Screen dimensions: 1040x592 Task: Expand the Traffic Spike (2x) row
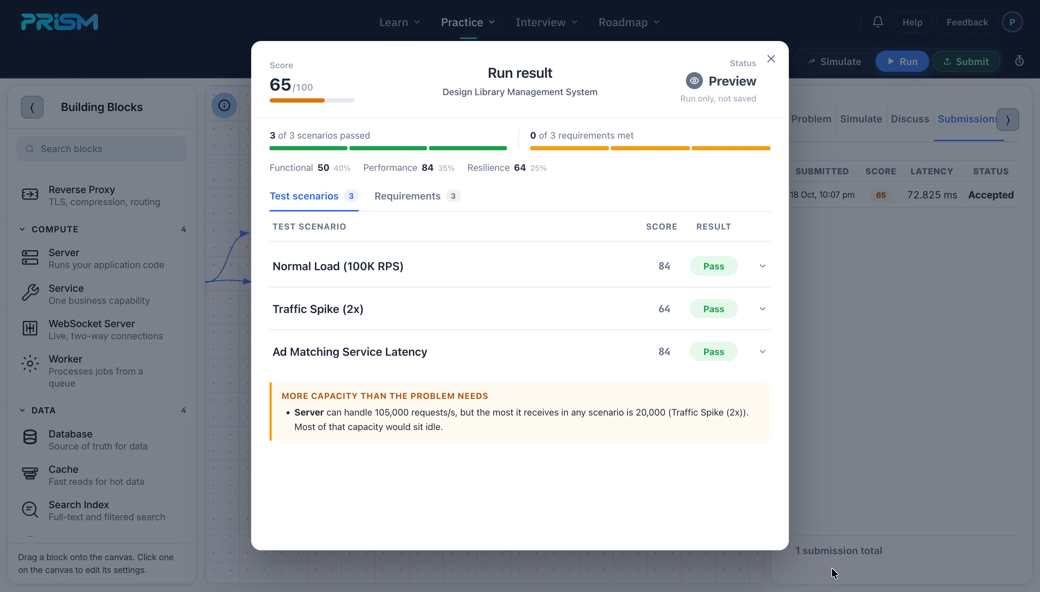coord(762,309)
